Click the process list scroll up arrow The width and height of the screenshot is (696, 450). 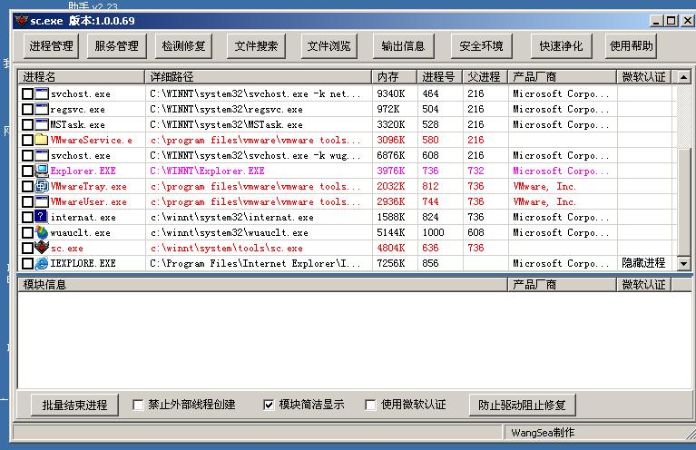683,77
